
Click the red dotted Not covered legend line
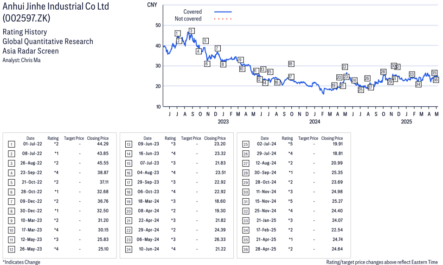[223, 19]
